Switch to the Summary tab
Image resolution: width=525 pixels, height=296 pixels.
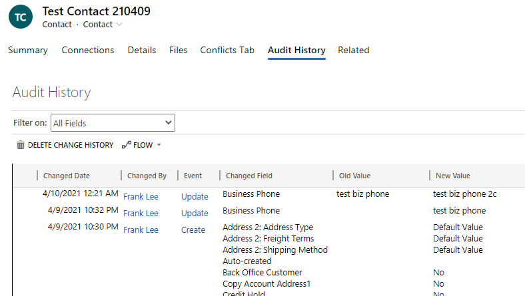click(28, 51)
